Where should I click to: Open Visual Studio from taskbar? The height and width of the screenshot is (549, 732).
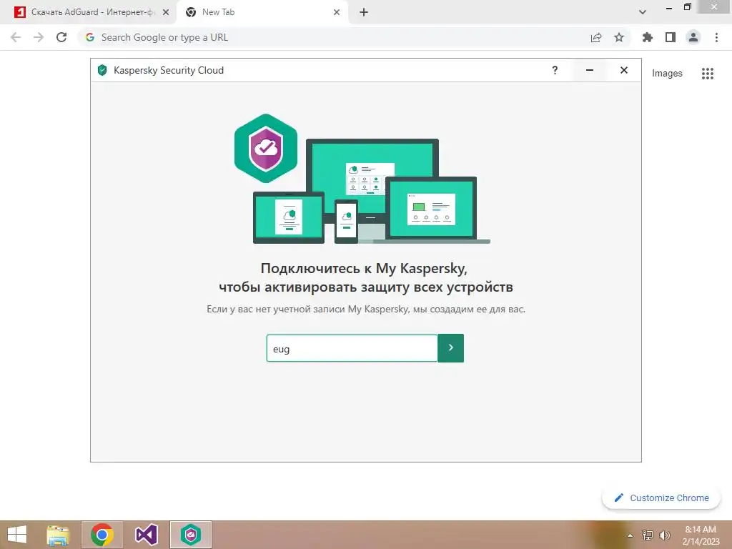(x=146, y=535)
